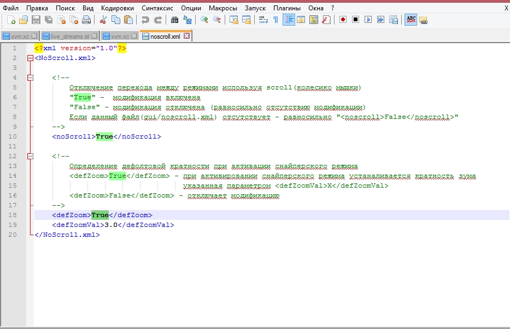Toggle synchronized vertical scrolling
Viewport: 510px width, 329px height.
click(x=233, y=20)
